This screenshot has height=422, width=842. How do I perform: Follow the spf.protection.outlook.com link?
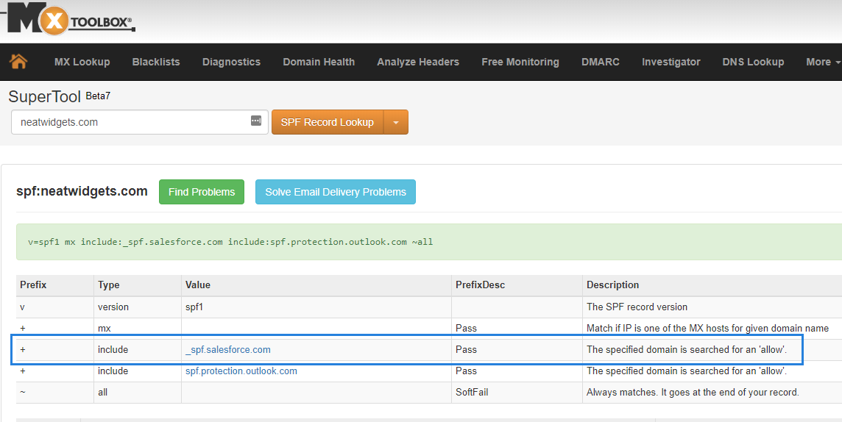coord(241,371)
